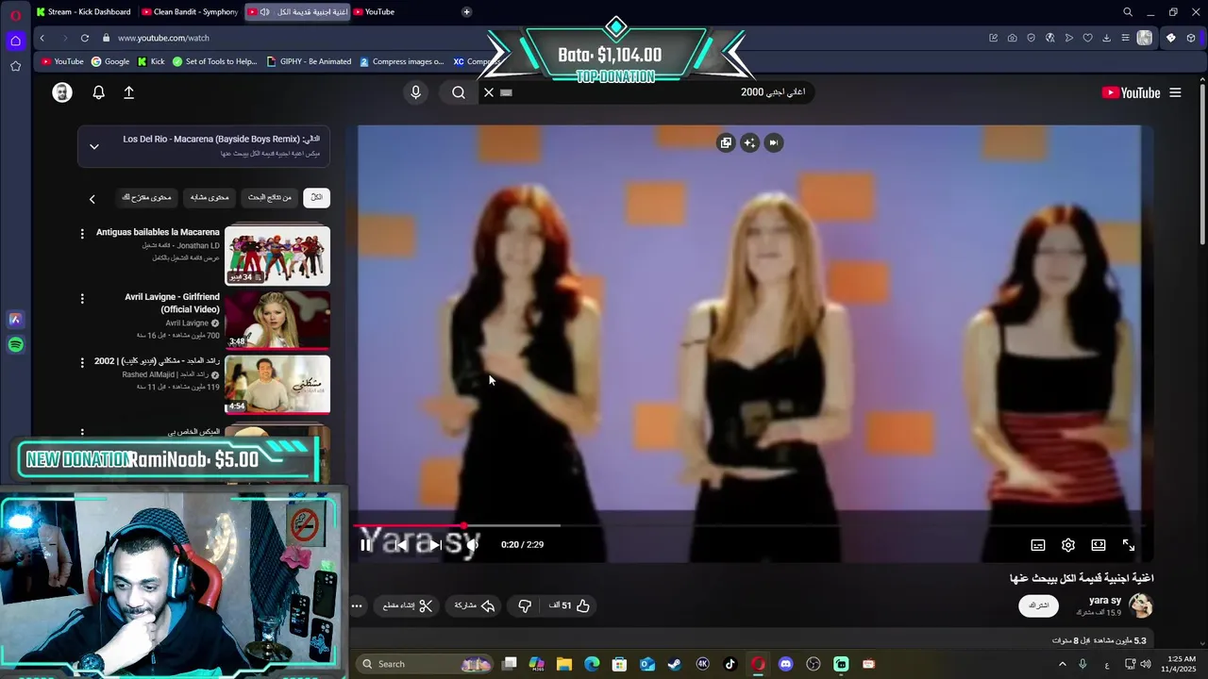The height and width of the screenshot is (679, 1208).
Task: Open the yara sy channel avatar
Action: pos(1141,605)
